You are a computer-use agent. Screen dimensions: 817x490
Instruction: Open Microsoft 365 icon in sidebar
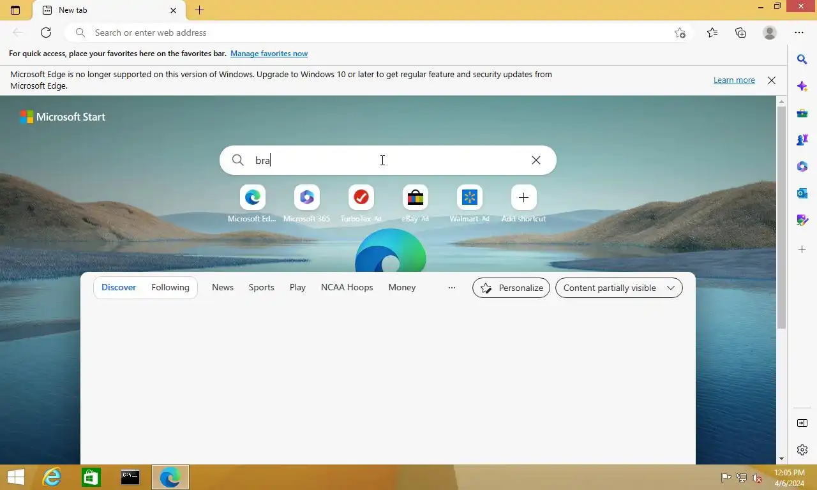point(802,167)
